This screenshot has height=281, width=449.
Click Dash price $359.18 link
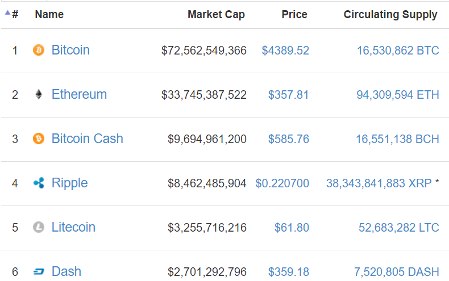coord(289,272)
